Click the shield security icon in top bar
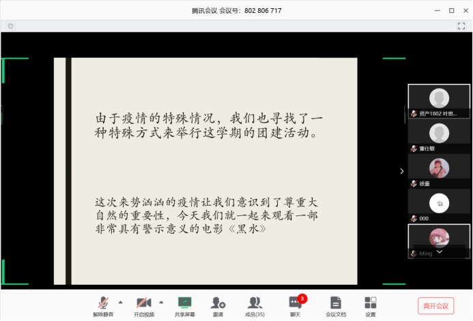This screenshot has width=473, height=321. (10, 26)
